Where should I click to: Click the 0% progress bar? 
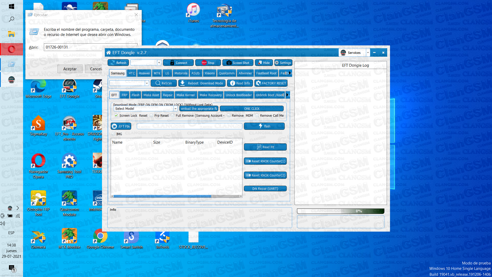point(341,211)
